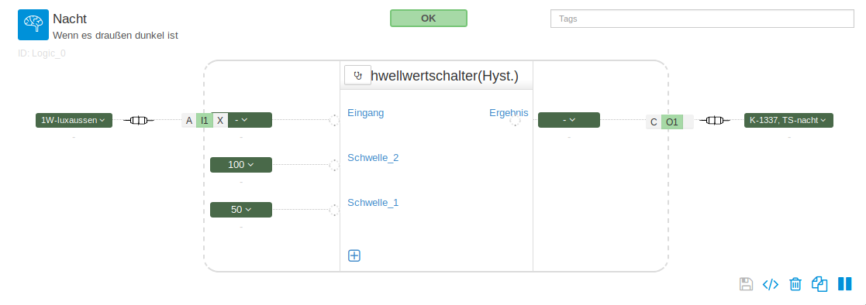The image size is (866, 305).
Task: Pause the logic with the pause icon
Action: click(844, 283)
